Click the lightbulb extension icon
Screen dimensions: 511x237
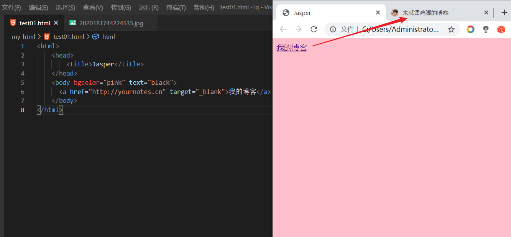tap(486, 30)
